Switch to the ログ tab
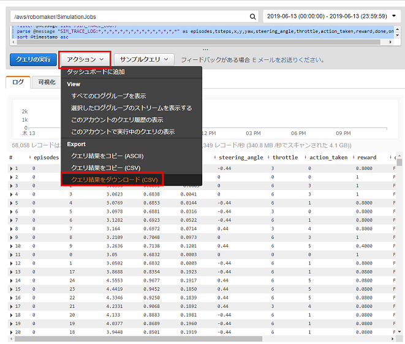Image resolution: width=405 pixels, height=344 pixels. point(18,82)
